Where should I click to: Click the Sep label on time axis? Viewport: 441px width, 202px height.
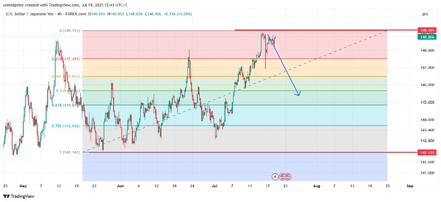tap(410, 186)
